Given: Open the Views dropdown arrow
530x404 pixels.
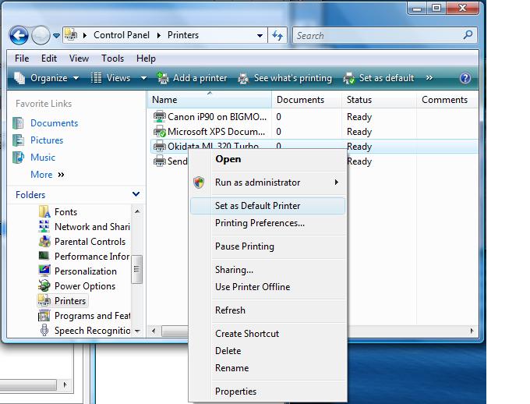Looking at the screenshot, I should coord(143,78).
